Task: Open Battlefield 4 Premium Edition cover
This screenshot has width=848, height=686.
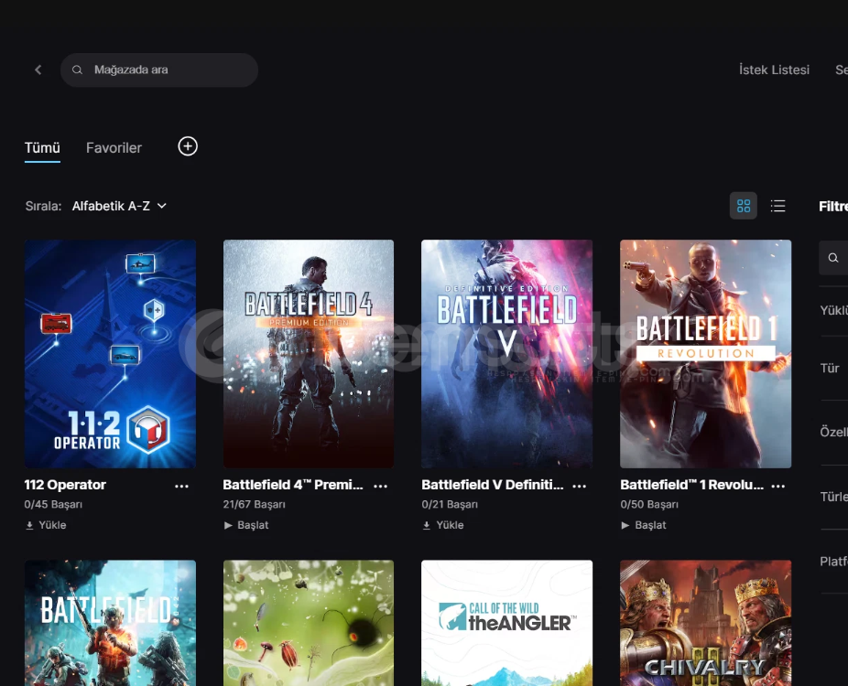Action: pyautogui.click(x=309, y=354)
